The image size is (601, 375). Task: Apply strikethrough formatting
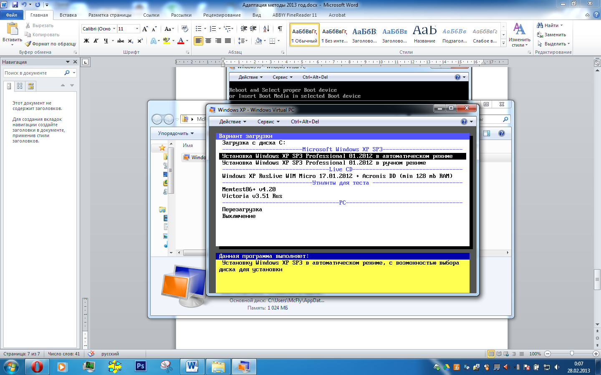[x=121, y=41]
